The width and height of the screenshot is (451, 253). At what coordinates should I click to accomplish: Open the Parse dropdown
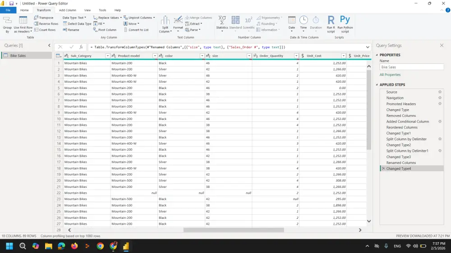pos(193,30)
